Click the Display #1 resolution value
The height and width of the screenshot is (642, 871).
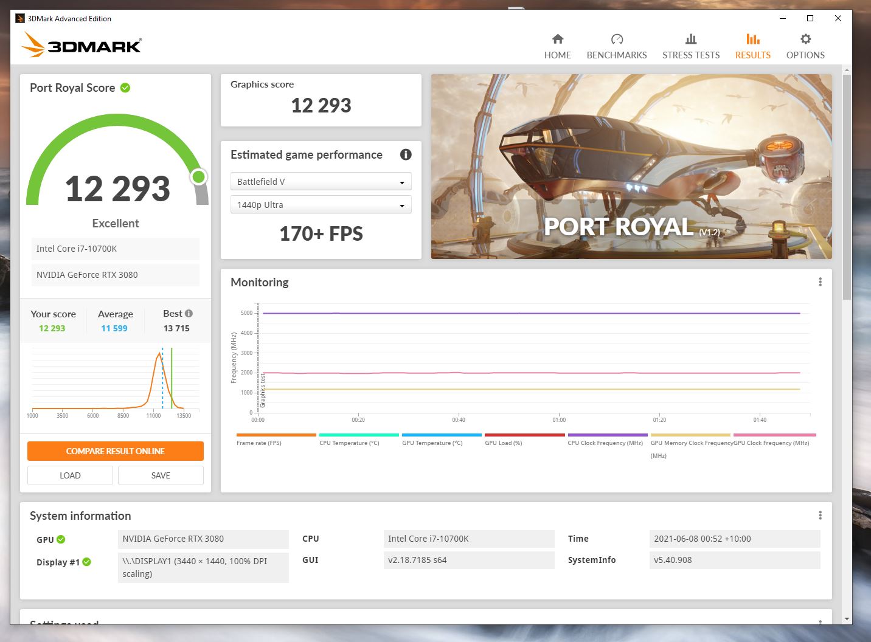203,567
